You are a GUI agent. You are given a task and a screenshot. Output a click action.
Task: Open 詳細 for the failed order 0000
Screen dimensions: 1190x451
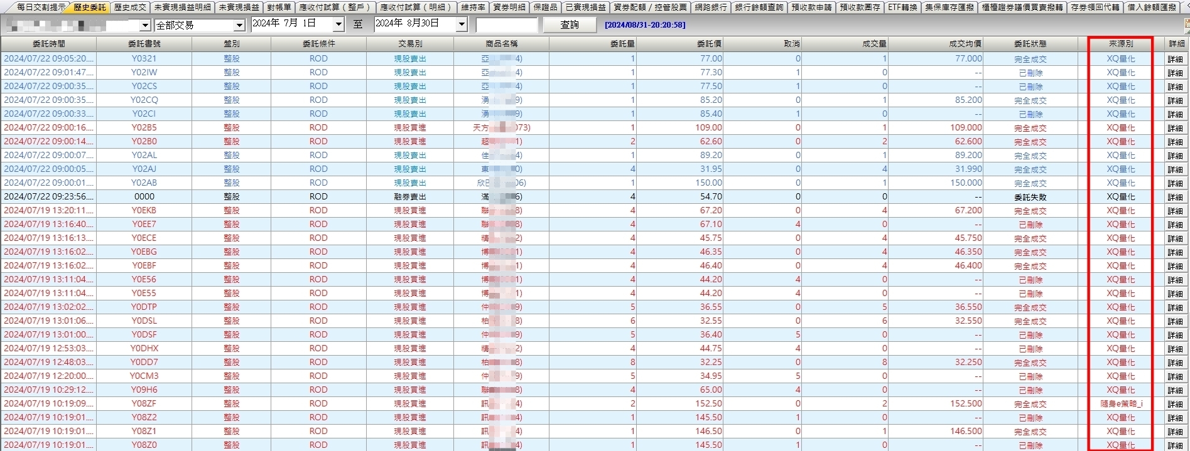click(x=1175, y=197)
